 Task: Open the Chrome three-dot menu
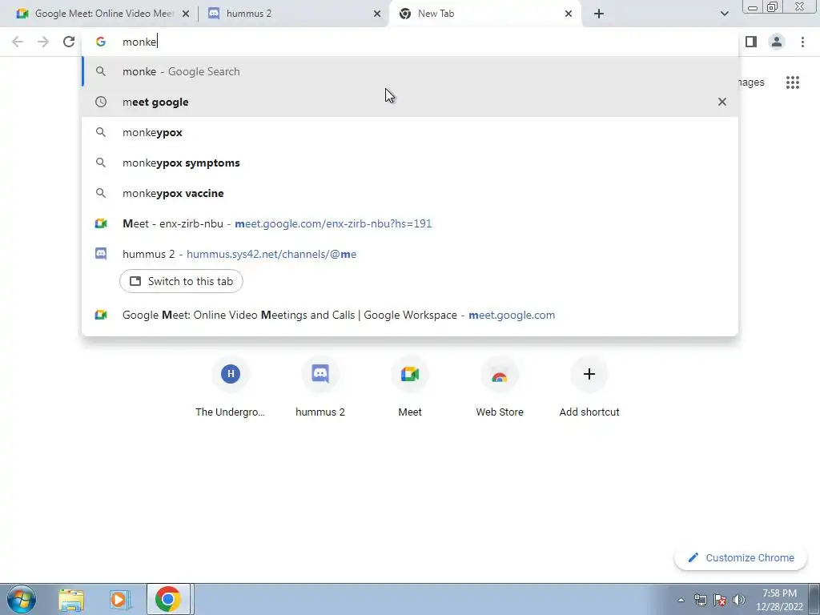point(802,42)
